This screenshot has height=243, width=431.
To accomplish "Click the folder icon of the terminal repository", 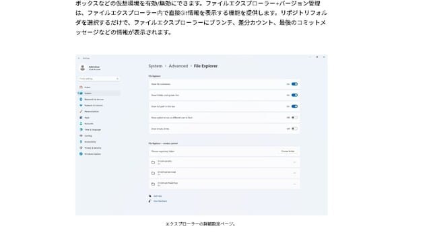I will 153,173.
